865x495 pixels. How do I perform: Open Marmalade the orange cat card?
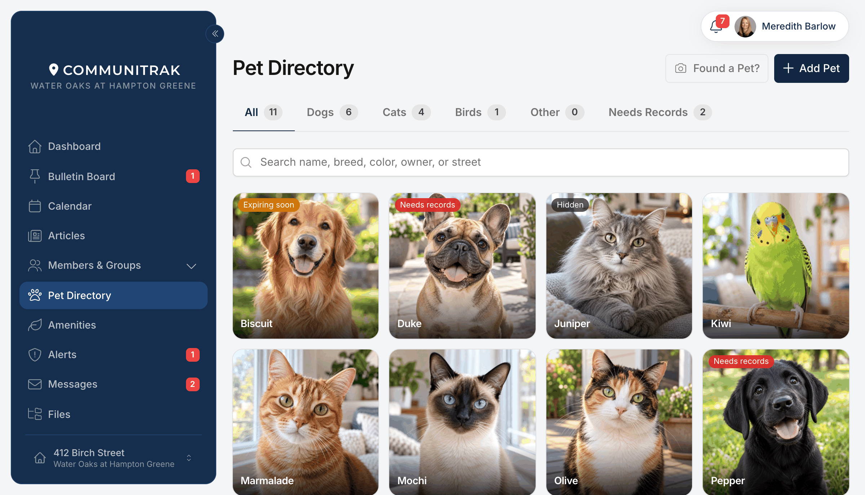click(x=306, y=422)
